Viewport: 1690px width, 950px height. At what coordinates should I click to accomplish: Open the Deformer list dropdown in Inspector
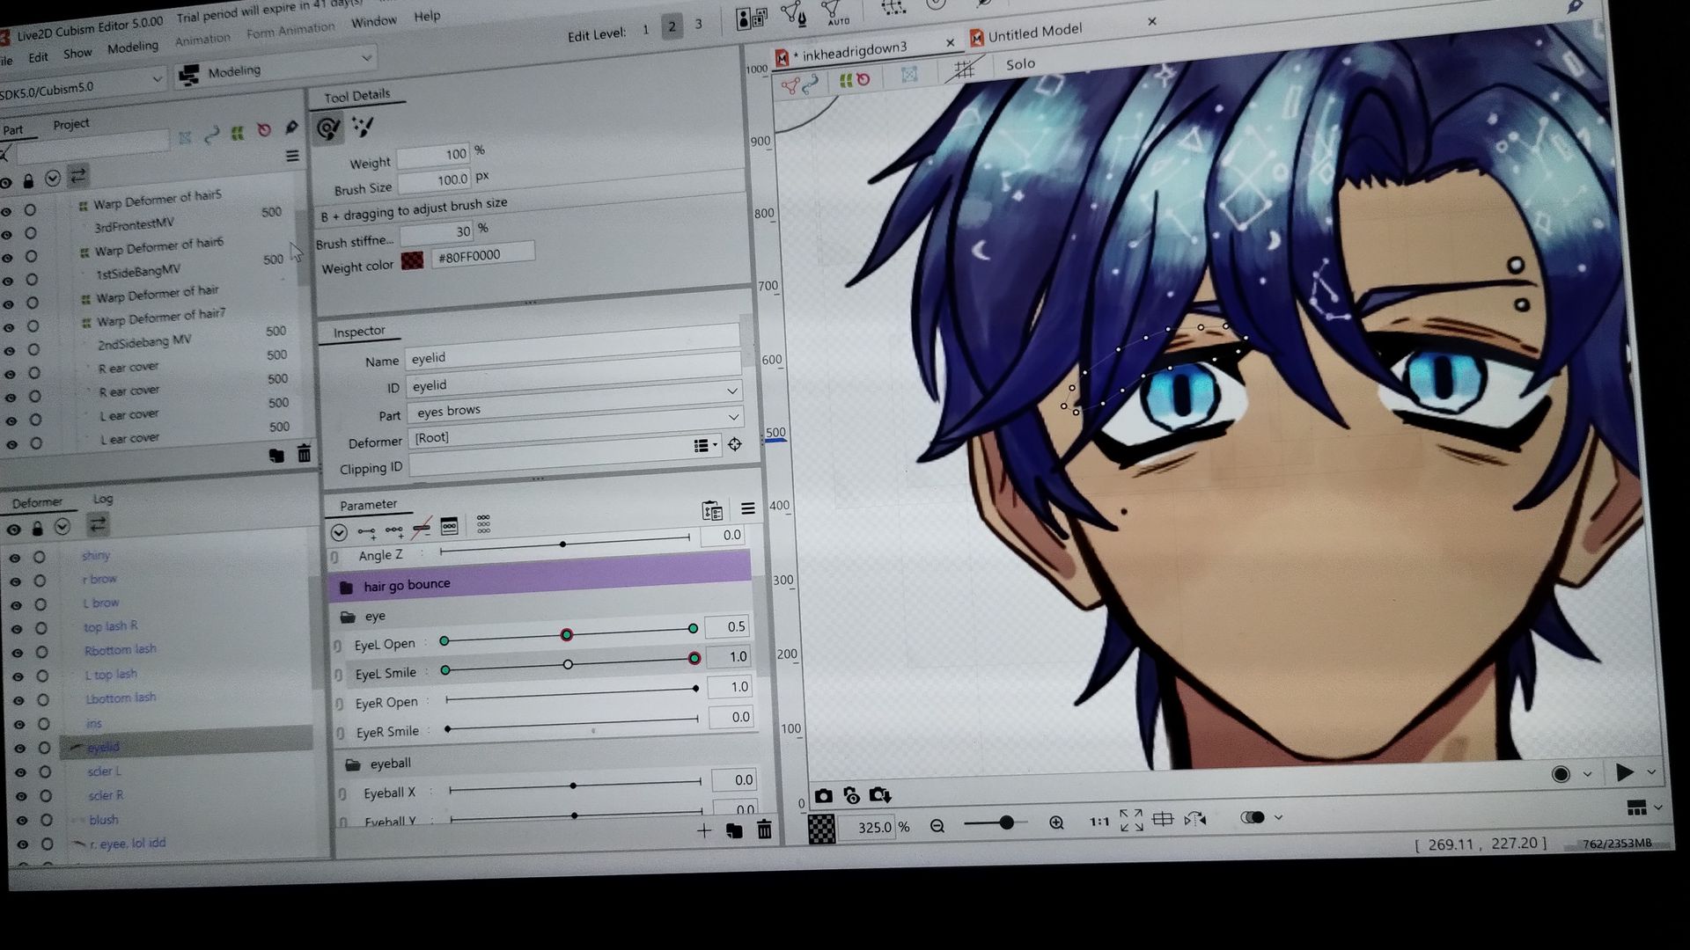click(x=705, y=446)
